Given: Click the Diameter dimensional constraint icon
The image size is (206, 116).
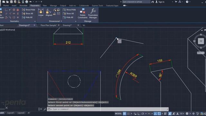Looking at the screenshot, I should click(59, 10).
